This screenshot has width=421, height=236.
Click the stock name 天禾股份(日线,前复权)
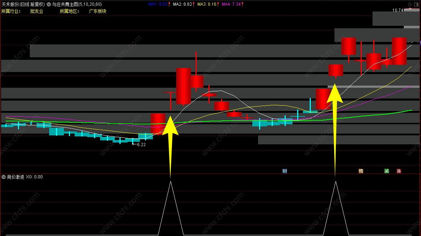(x=23, y=4)
